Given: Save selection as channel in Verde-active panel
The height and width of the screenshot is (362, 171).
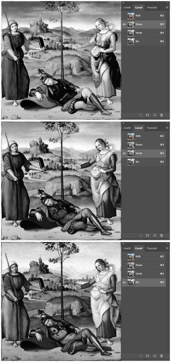Looking at the screenshot, I should tap(148, 235).
